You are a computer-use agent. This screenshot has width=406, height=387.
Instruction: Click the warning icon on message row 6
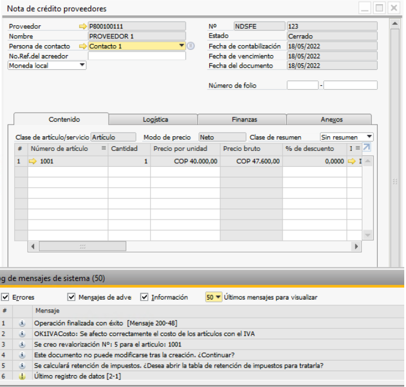[x=22, y=376]
